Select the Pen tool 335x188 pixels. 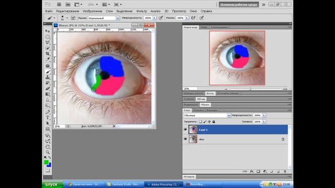pyautogui.click(x=48, y=112)
